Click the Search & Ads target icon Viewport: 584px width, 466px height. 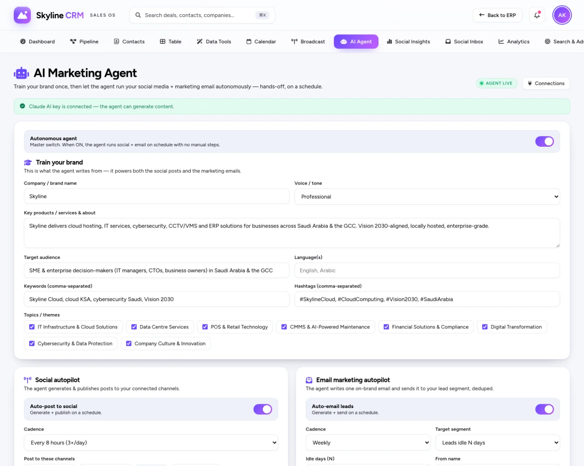547,42
